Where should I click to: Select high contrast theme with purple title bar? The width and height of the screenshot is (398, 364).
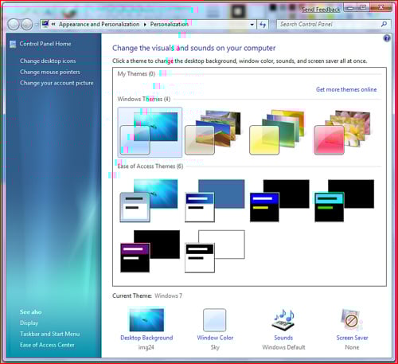(150, 251)
